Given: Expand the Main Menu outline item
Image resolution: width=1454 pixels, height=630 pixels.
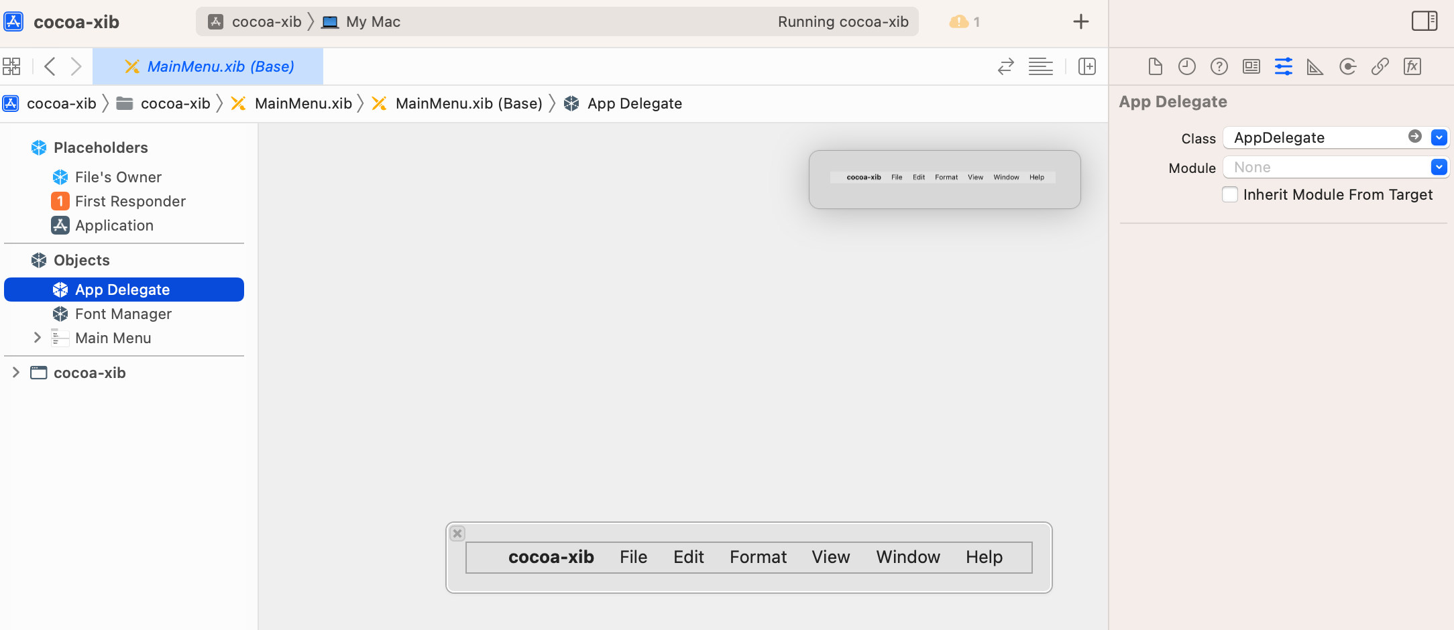Looking at the screenshot, I should (38, 338).
